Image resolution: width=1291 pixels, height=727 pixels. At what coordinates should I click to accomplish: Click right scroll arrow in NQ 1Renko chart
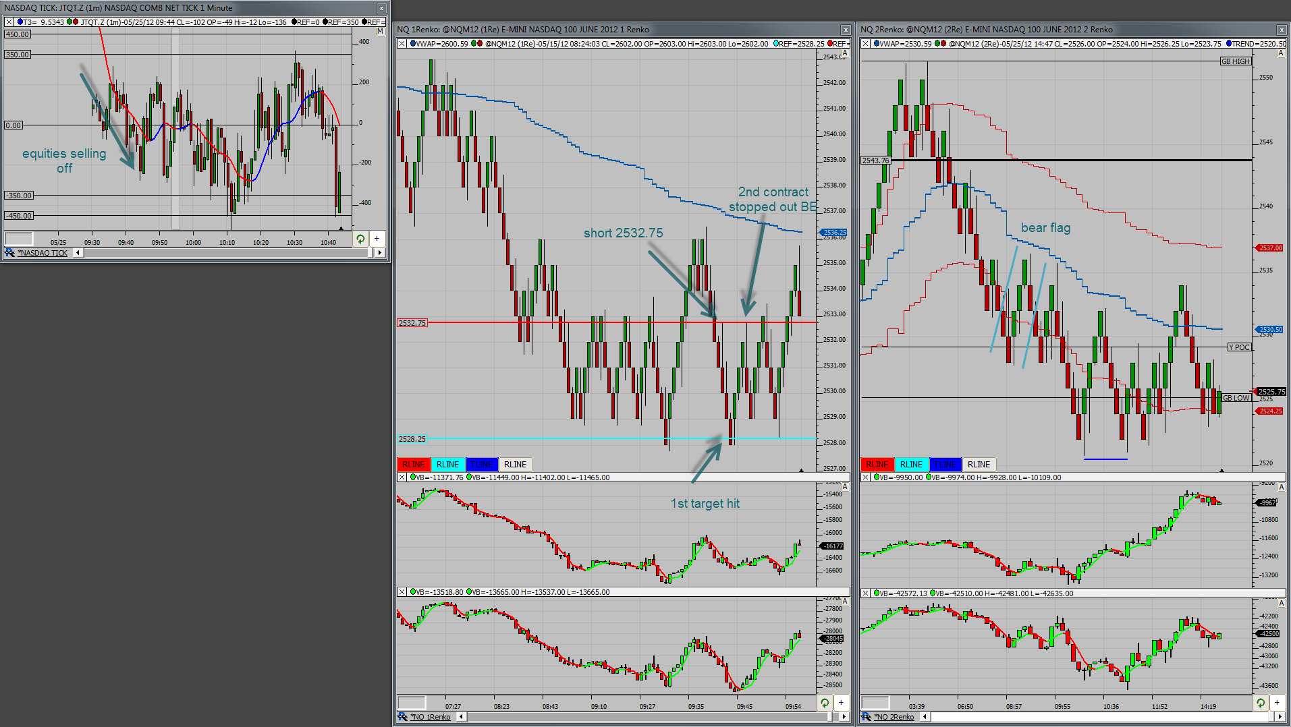coord(844,717)
